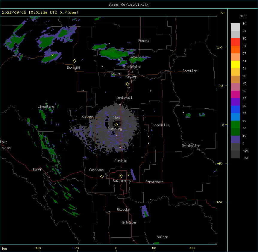258x252 pixels.
Task: Click the Blackfalds city label
Action: (x=132, y=67)
